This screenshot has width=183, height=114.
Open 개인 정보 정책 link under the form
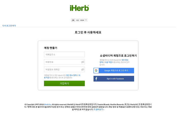pyautogui.click(x=71, y=75)
